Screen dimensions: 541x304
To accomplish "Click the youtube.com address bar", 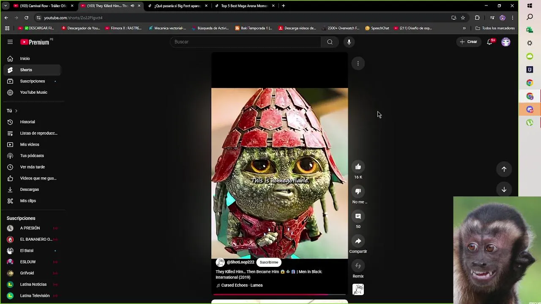I will click(242, 18).
